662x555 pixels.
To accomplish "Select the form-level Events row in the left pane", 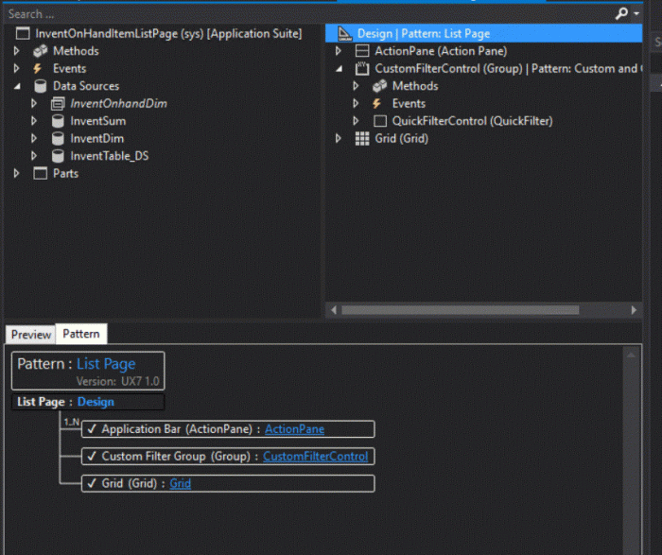I will pos(70,68).
